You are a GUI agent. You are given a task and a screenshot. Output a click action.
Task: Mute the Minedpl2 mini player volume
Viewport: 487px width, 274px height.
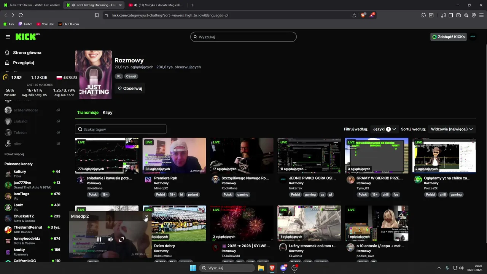click(110, 239)
